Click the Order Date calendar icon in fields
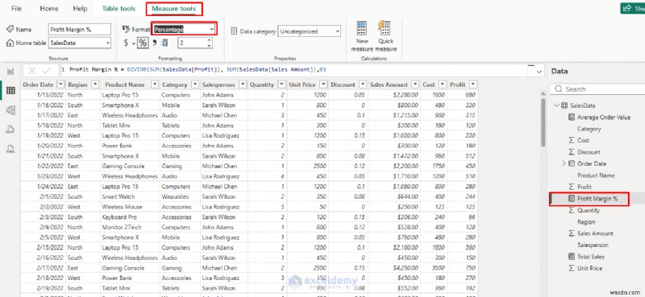 tap(572, 163)
